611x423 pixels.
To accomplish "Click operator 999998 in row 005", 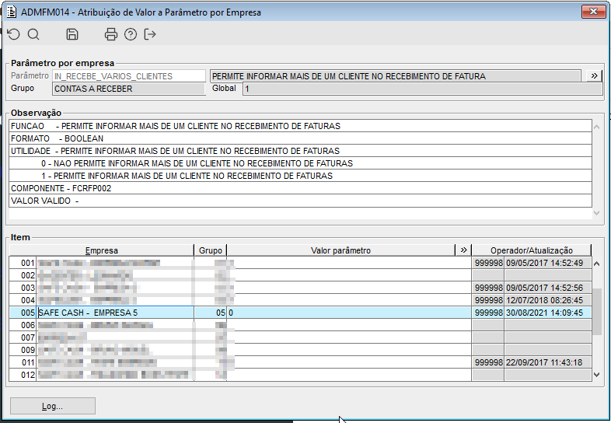I will click(489, 313).
